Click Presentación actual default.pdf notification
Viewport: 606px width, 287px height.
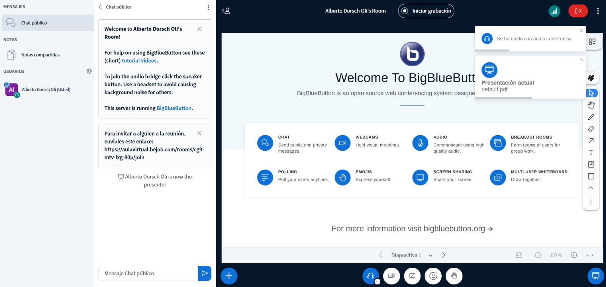(530, 78)
